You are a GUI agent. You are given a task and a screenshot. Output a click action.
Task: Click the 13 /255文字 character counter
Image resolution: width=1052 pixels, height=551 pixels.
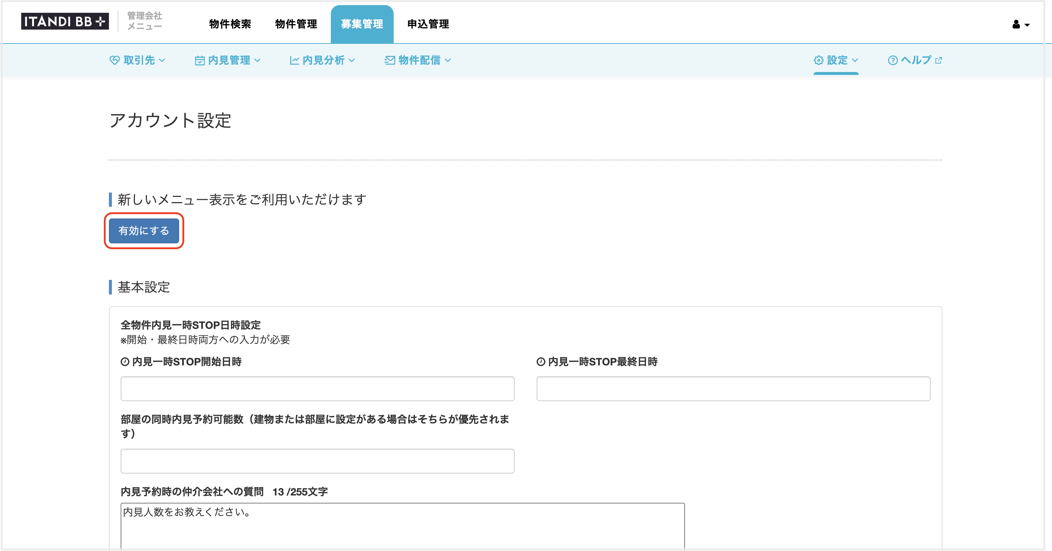click(x=300, y=492)
